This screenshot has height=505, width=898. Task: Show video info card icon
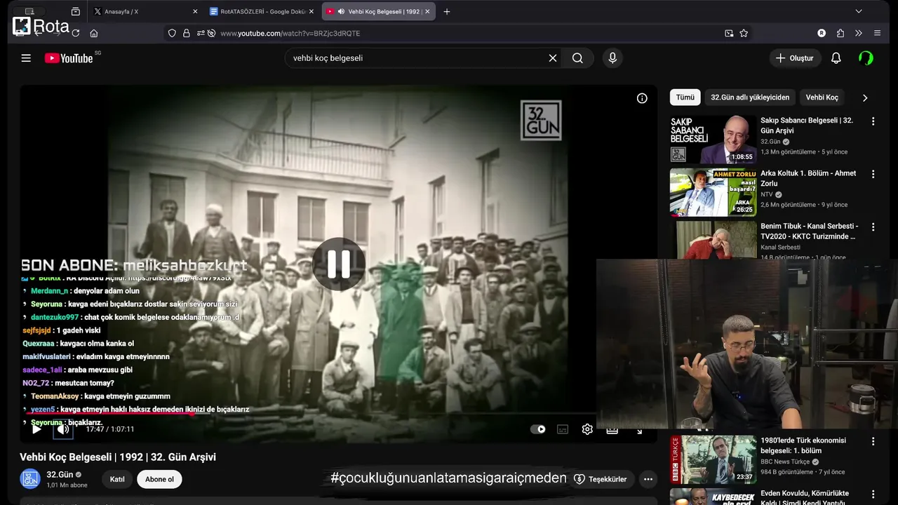642,98
